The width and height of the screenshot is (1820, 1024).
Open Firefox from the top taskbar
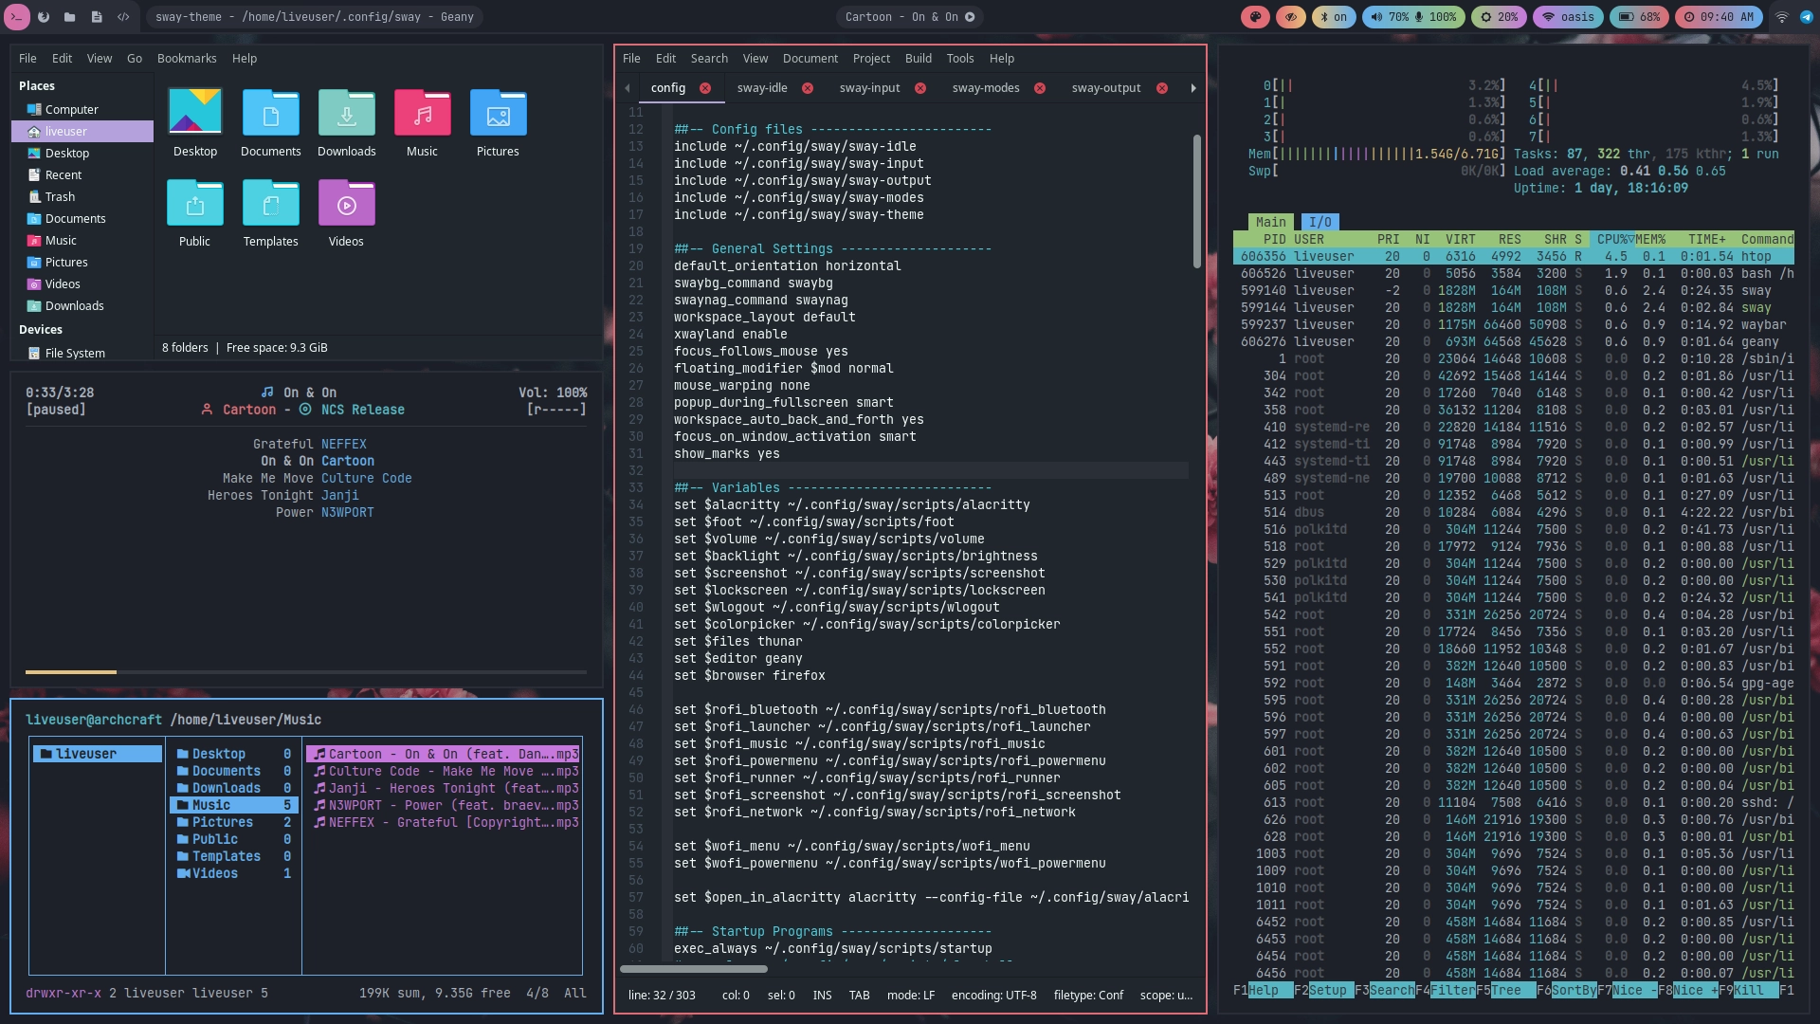(x=43, y=17)
